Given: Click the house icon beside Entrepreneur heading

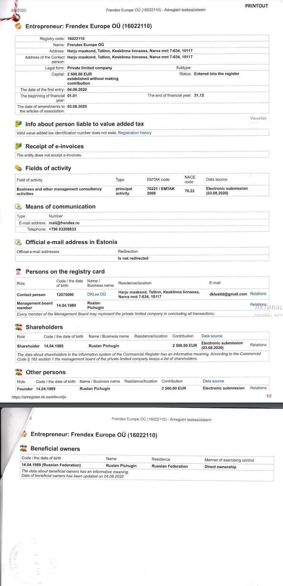Looking at the screenshot, I should pos(18,26).
